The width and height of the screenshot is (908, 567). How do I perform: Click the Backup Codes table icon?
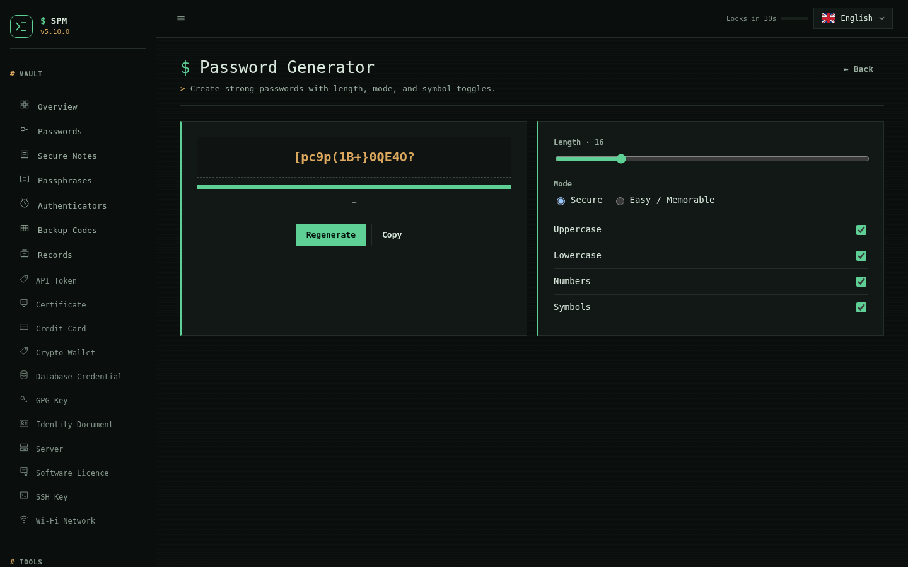(25, 228)
